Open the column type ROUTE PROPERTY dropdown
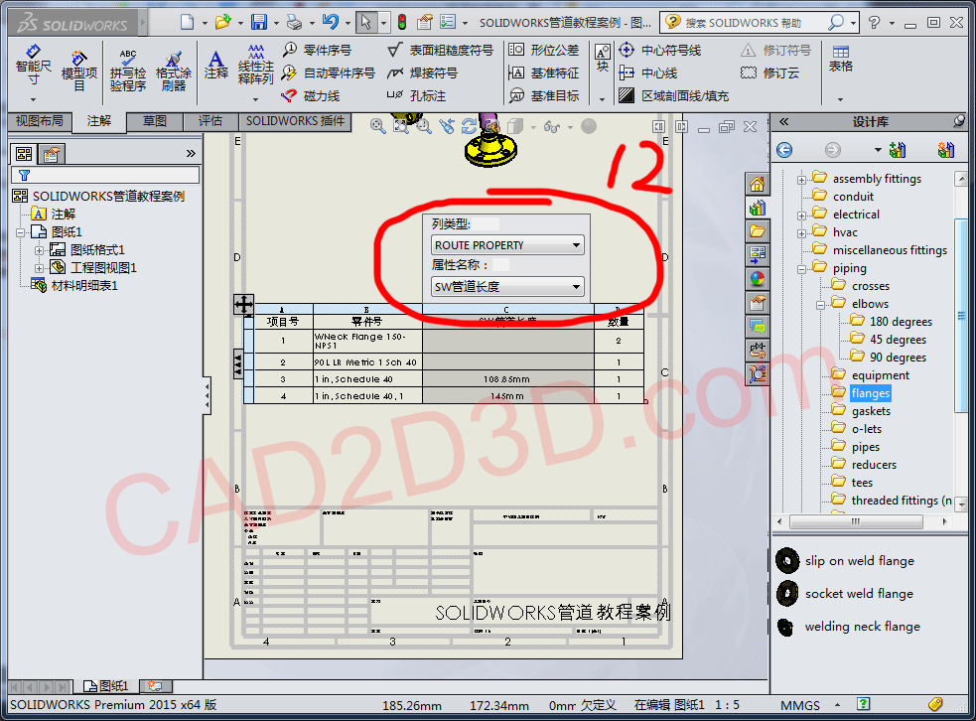The height and width of the screenshot is (721, 976). 507,244
